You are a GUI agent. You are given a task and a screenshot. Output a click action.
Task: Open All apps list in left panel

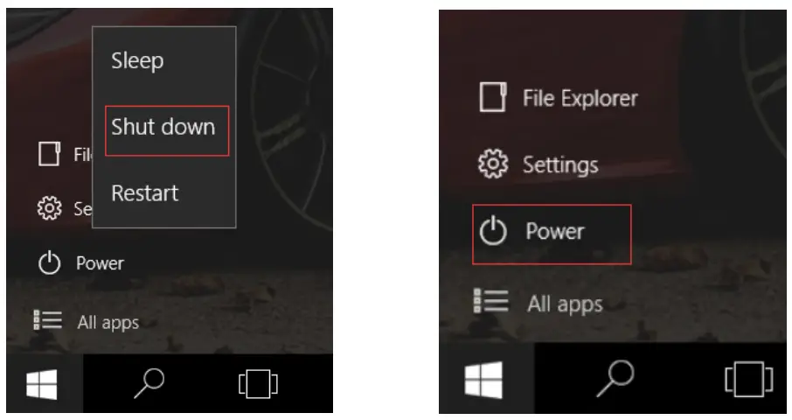[x=108, y=323]
